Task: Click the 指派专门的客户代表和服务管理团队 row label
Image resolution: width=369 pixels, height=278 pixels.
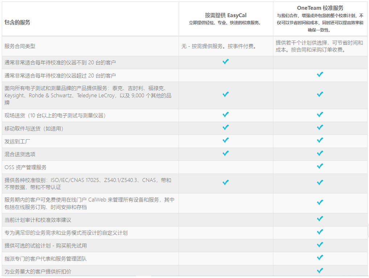Action: (46, 259)
